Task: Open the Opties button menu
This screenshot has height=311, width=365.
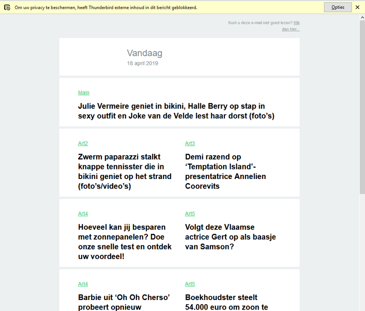Action: [338, 7]
